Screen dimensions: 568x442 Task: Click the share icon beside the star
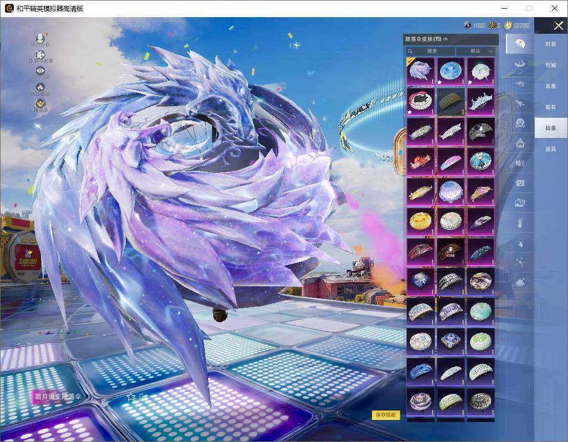143,397
